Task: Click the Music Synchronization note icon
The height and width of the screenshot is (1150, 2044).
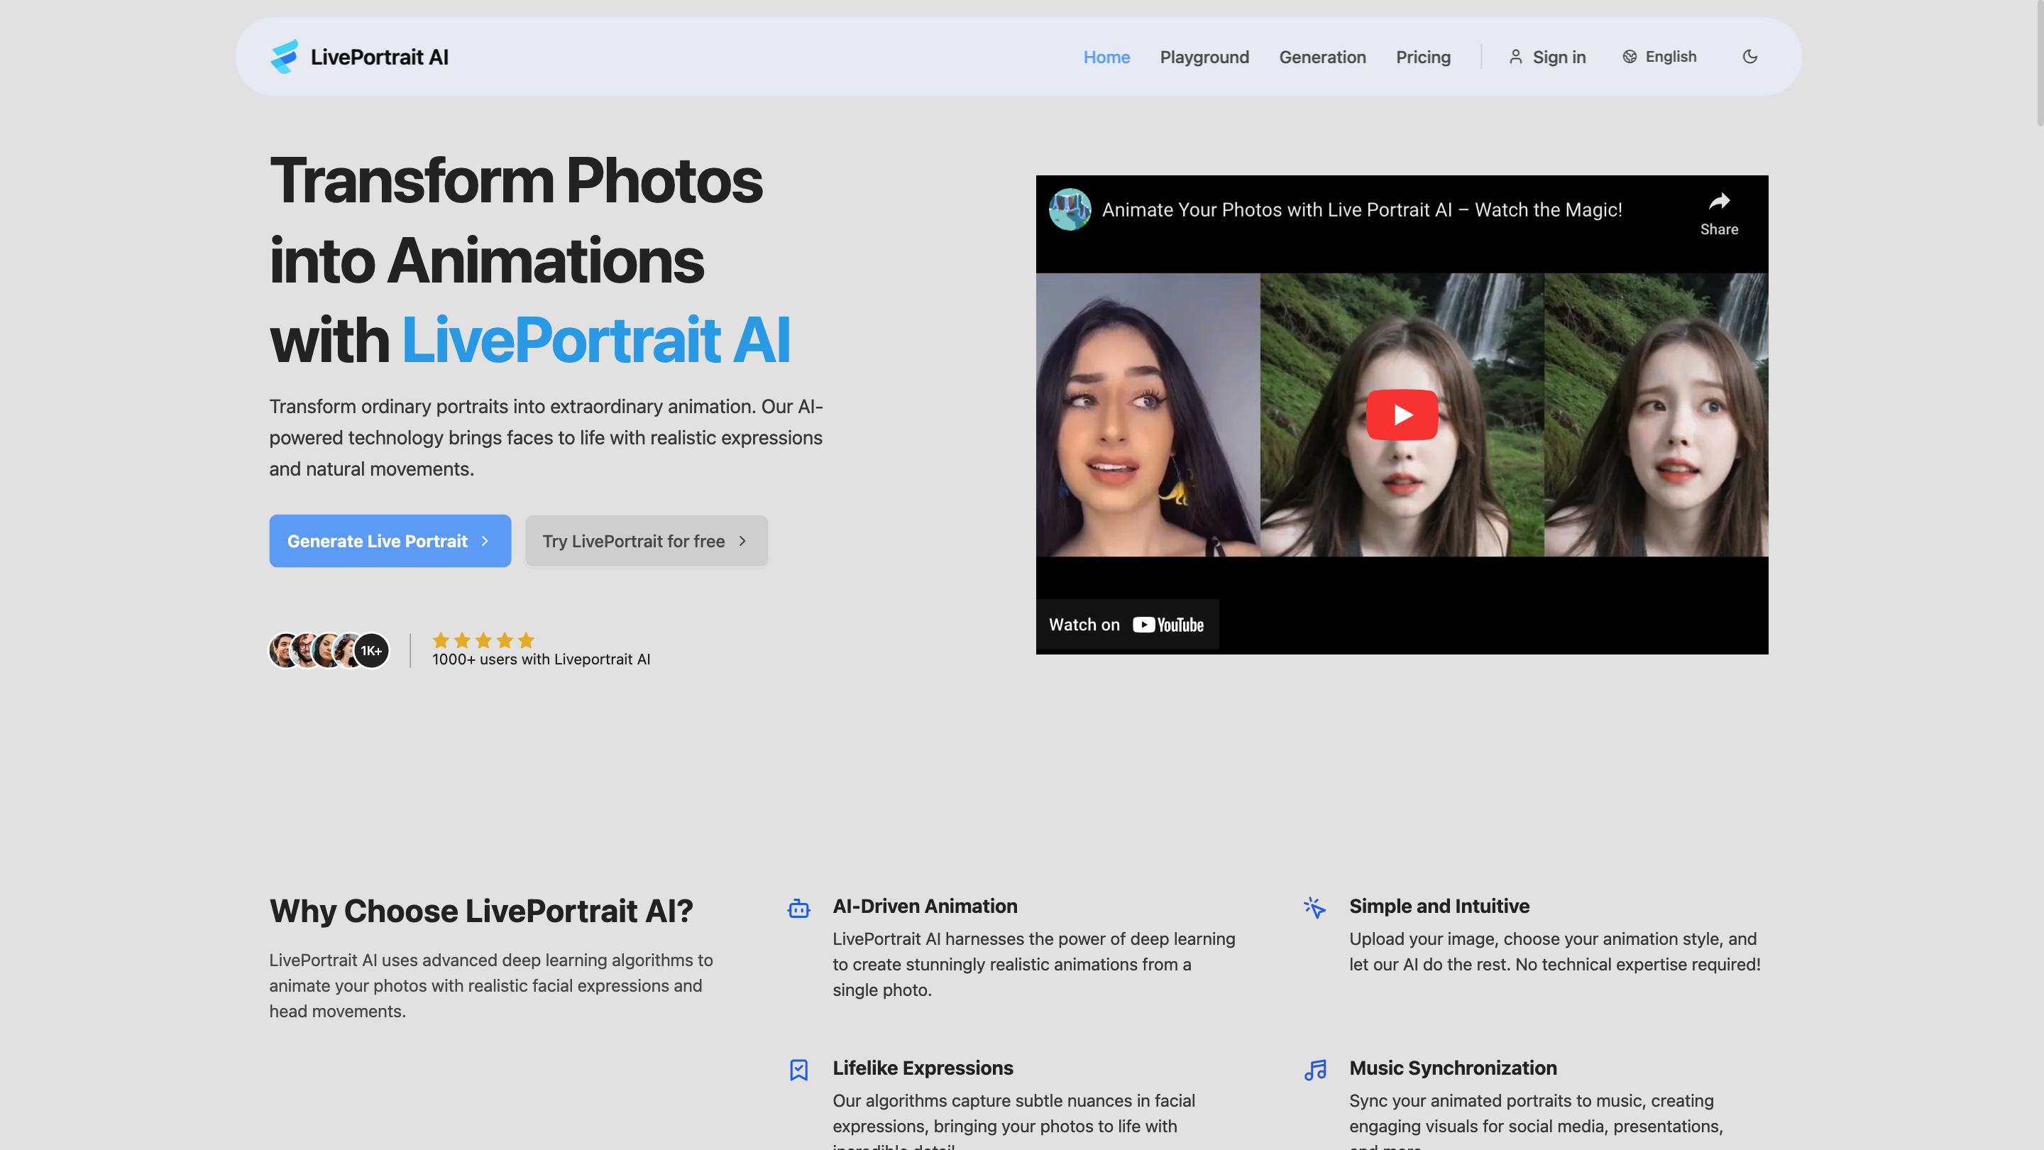Action: pyautogui.click(x=1316, y=1070)
